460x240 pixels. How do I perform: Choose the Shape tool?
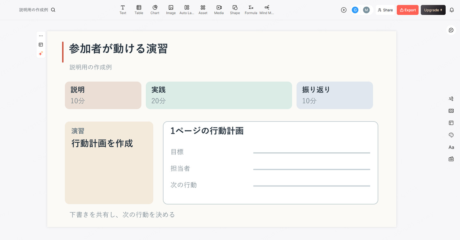pos(235,10)
